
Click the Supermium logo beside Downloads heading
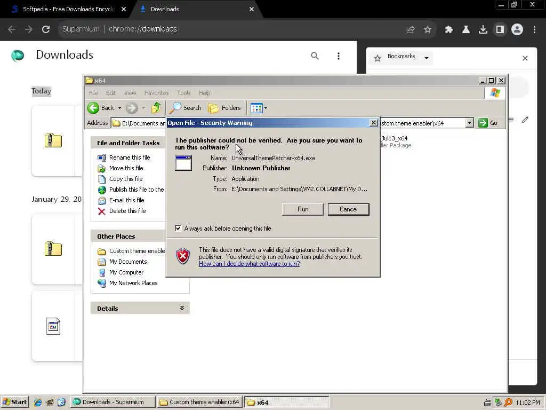(18, 55)
